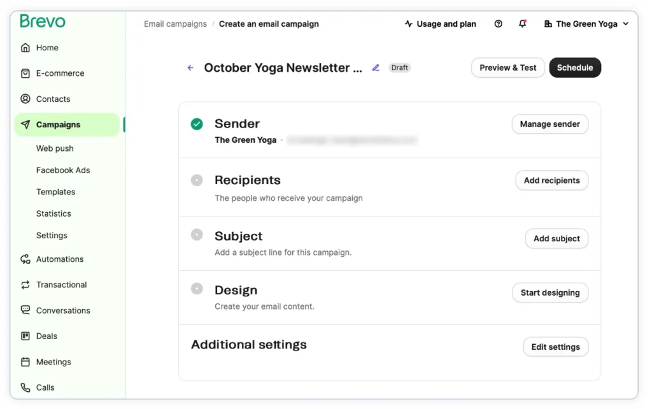
Task: Open Facebook Ads submenu item
Action: click(x=63, y=170)
